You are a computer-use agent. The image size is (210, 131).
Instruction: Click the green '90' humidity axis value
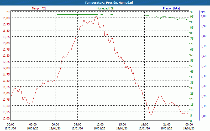pyautogui.click(x=192, y=22)
